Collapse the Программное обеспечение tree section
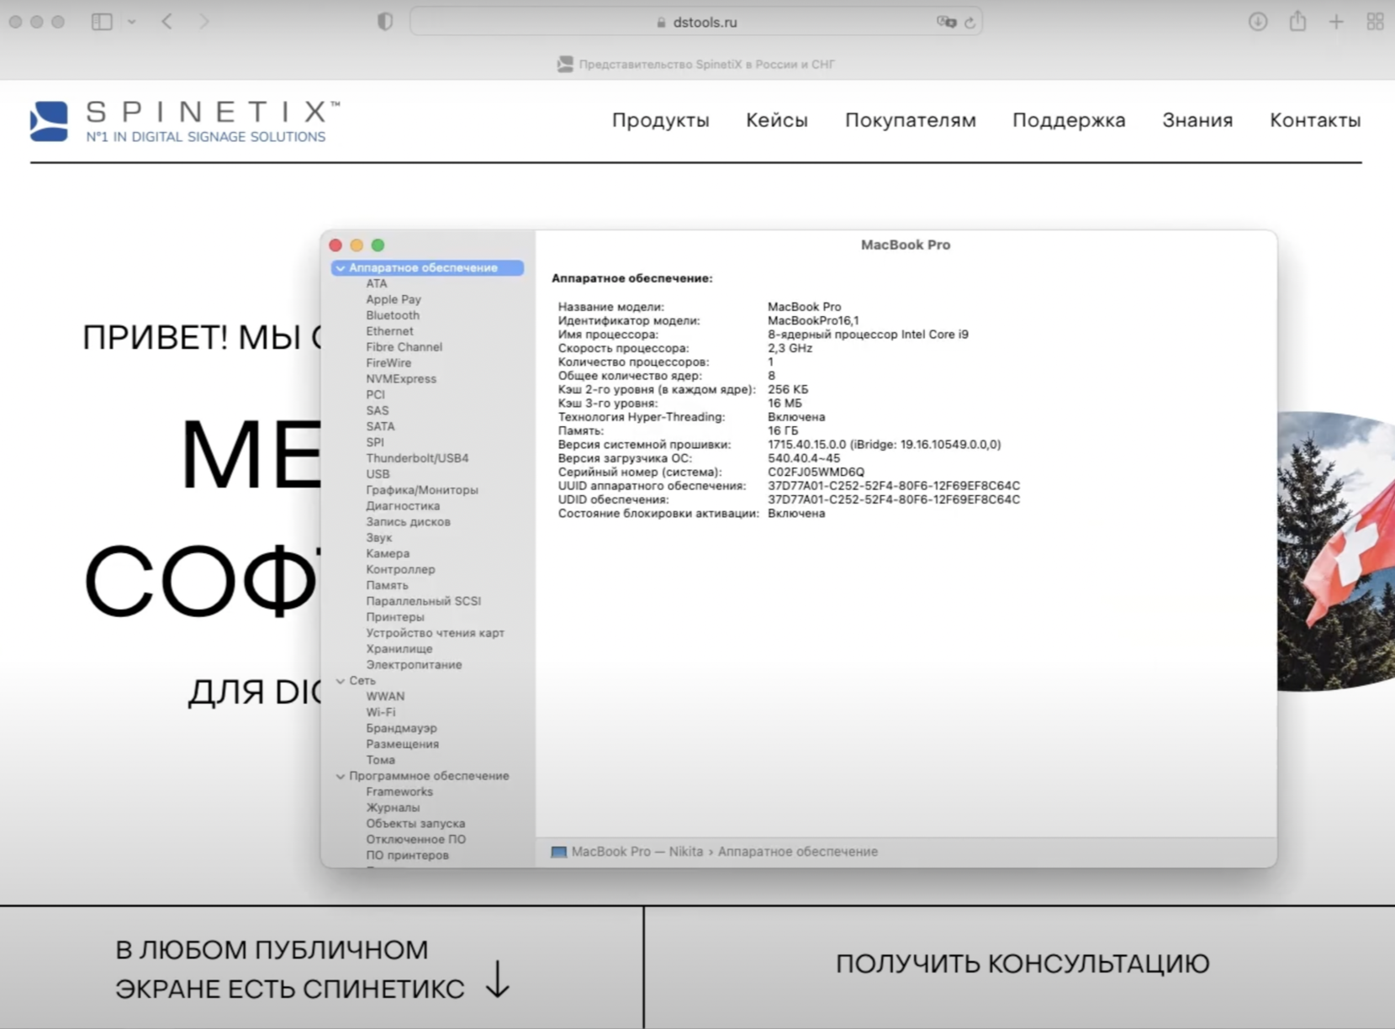 (341, 777)
